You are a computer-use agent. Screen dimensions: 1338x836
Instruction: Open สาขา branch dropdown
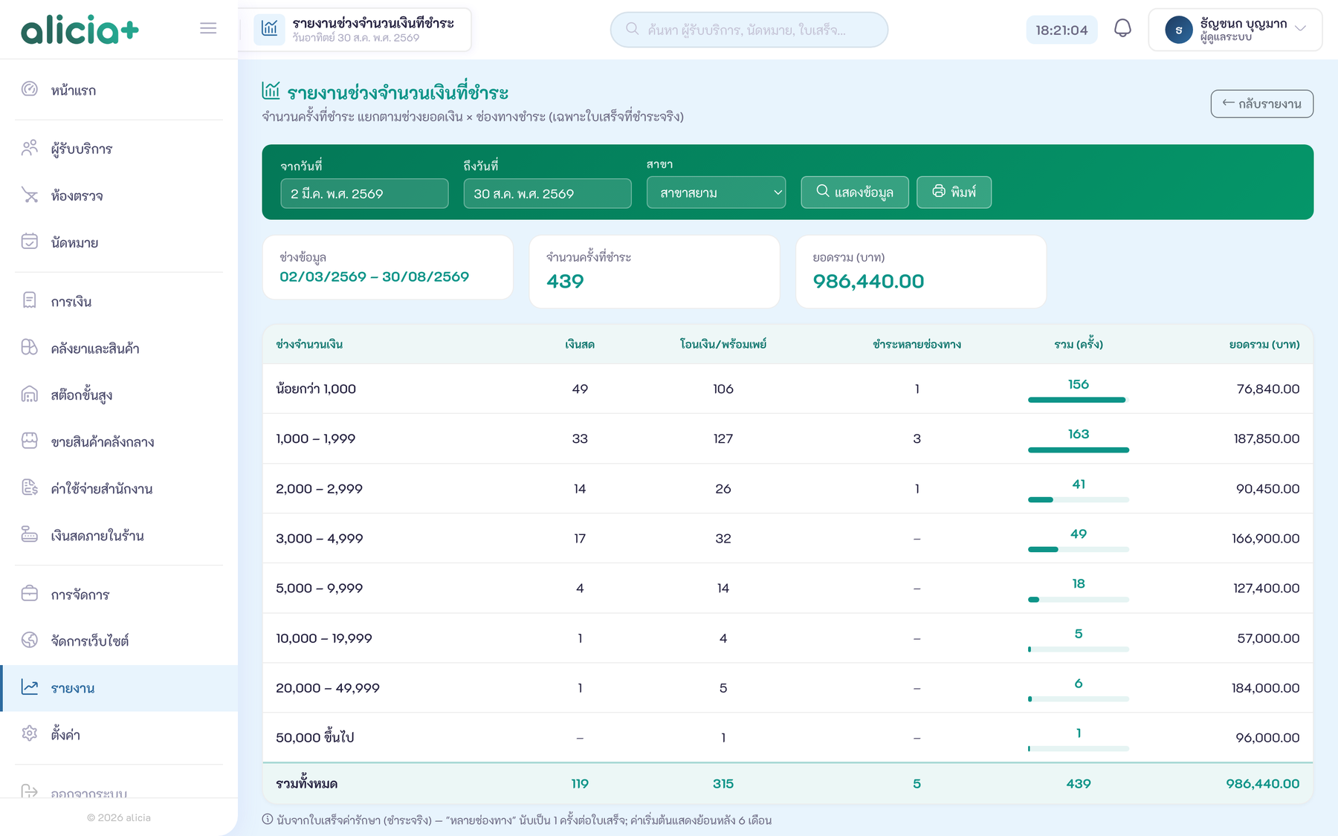coord(716,192)
